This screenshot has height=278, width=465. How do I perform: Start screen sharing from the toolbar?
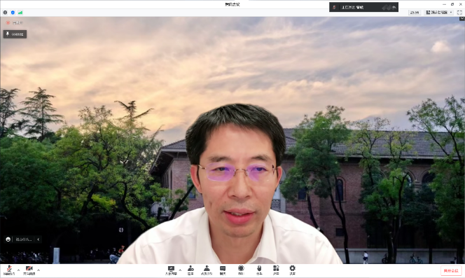point(171,270)
